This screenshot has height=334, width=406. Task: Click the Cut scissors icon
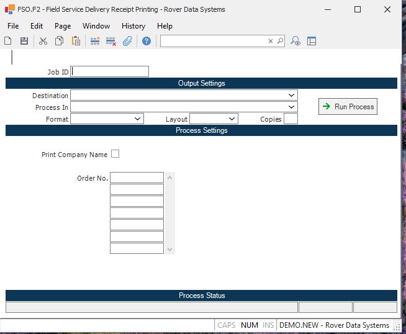tap(43, 41)
